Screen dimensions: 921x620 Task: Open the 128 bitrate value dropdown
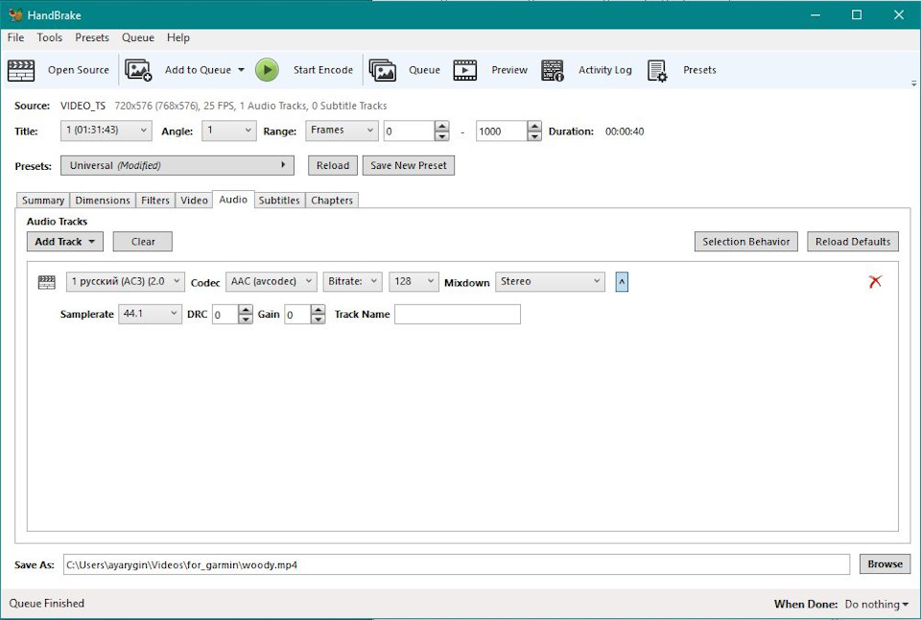click(413, 281)
